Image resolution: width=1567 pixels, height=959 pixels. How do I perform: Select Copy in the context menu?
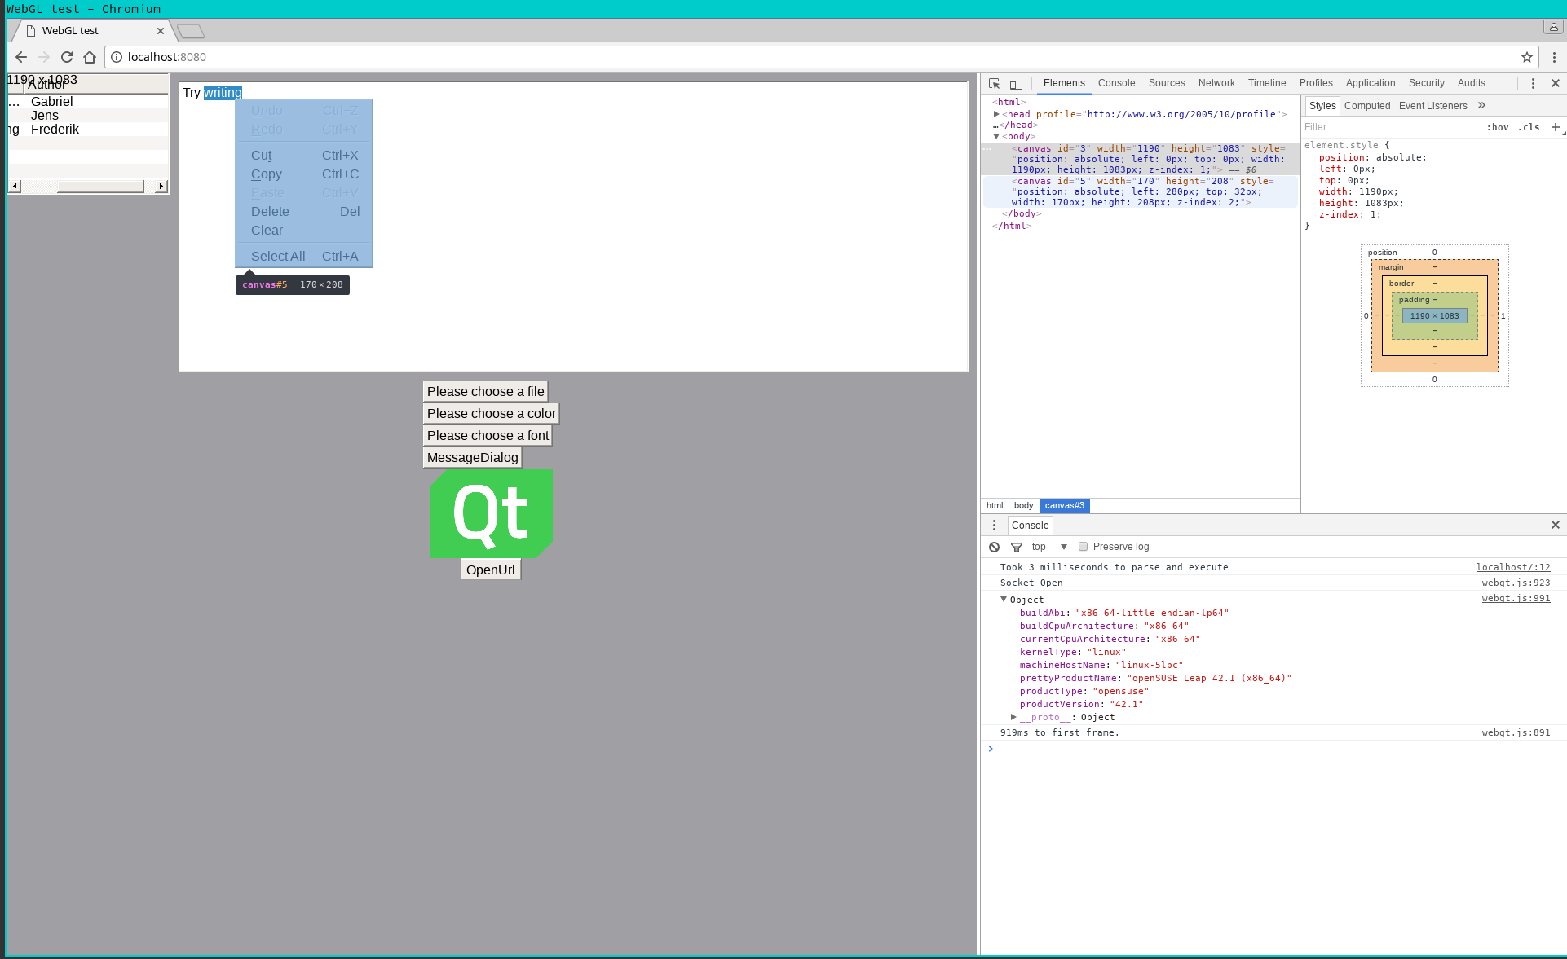pos(267,174)
